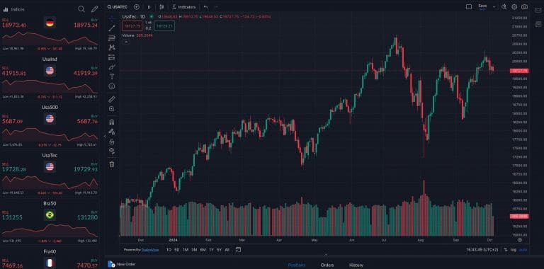
Task: Show All available chart history
Action: (x=227, y=250)
